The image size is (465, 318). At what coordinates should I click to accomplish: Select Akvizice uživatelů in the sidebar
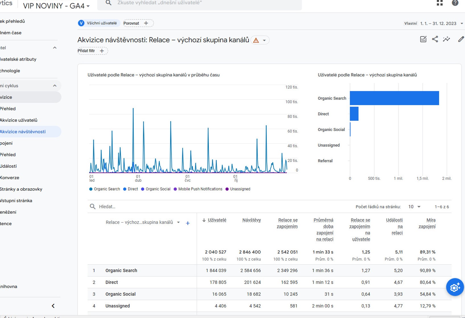click(19, 120)
